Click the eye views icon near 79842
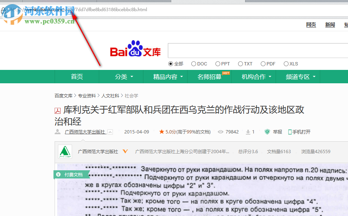The width and height of the screenshot is (348, 216). (x=220, y=132)
